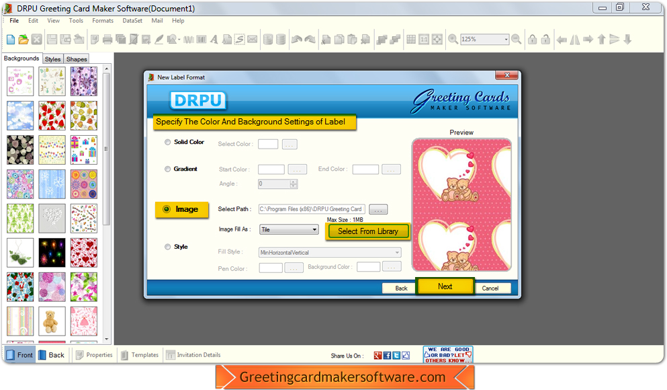667x390 pixels.
Task: Switch to Front card side
Action: pos(19,354)
